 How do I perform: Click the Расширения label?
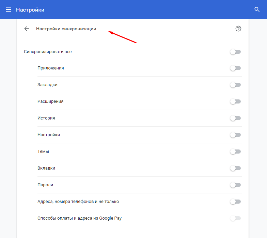[50, 101]
